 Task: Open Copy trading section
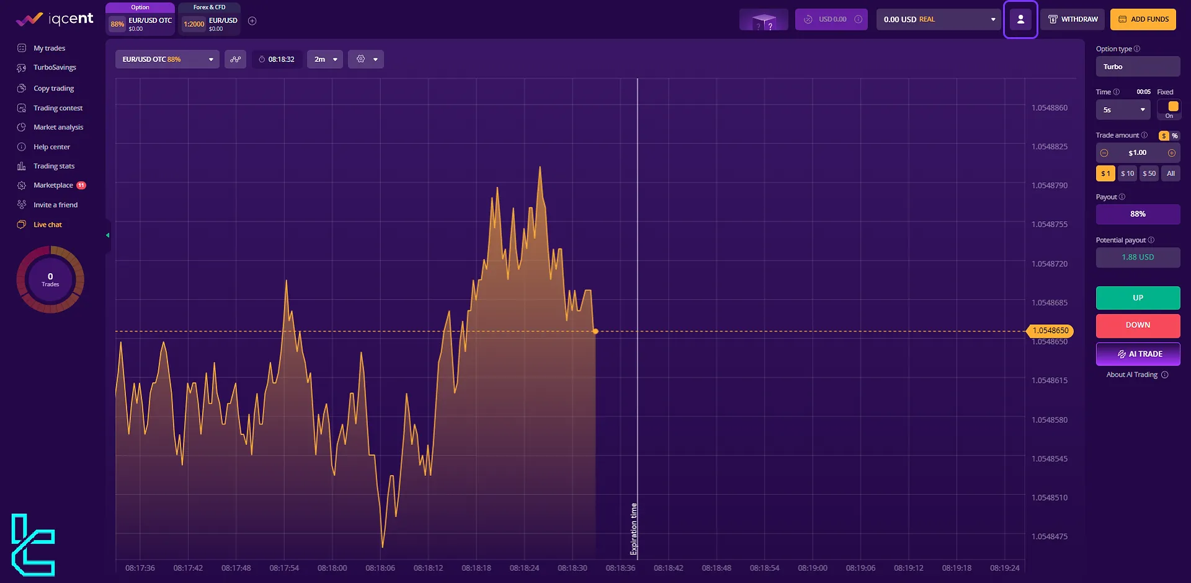click(x=53, y=89)
